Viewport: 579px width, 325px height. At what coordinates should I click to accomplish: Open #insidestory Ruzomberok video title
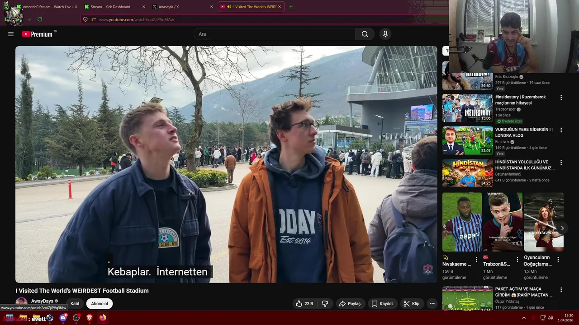(x=521, y=100)
